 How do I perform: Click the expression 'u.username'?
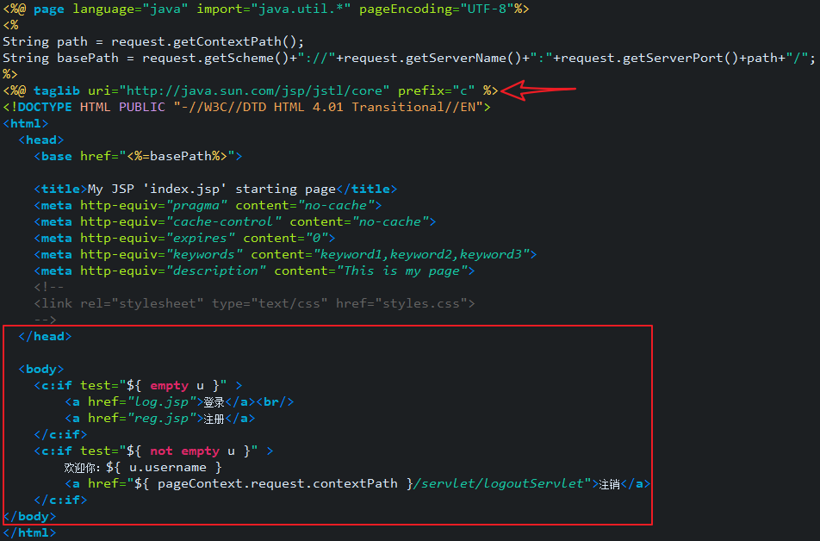[x=167, y=467]
